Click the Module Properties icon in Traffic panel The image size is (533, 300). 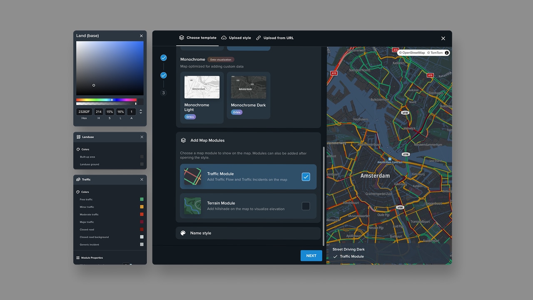tap(78, 257)
